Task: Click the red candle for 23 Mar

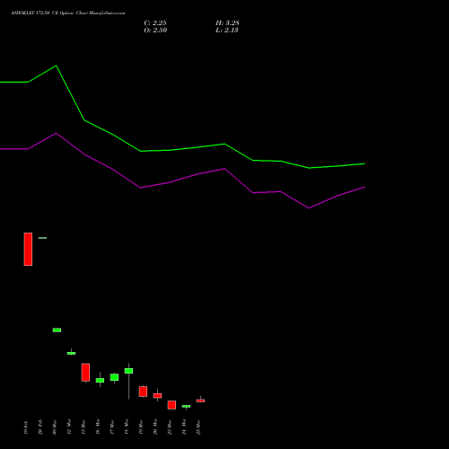Action: [172, 405]
